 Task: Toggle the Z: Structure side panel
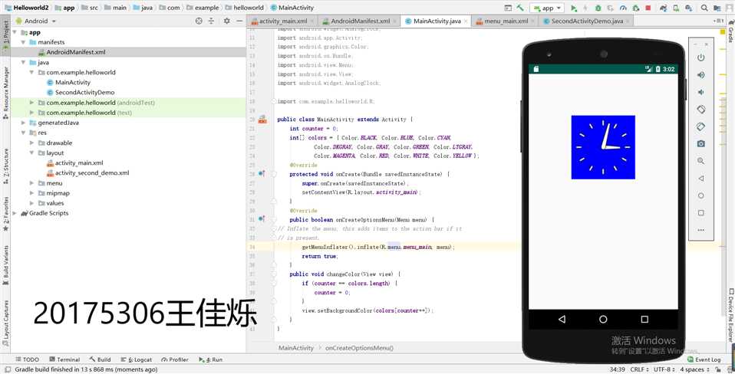point(5,165)
